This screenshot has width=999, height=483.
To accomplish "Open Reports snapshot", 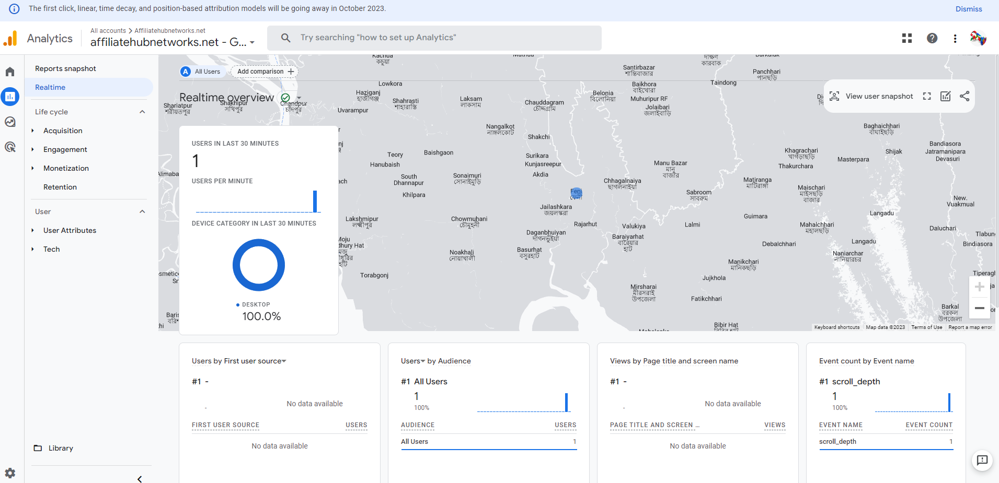I will point(65,68).
